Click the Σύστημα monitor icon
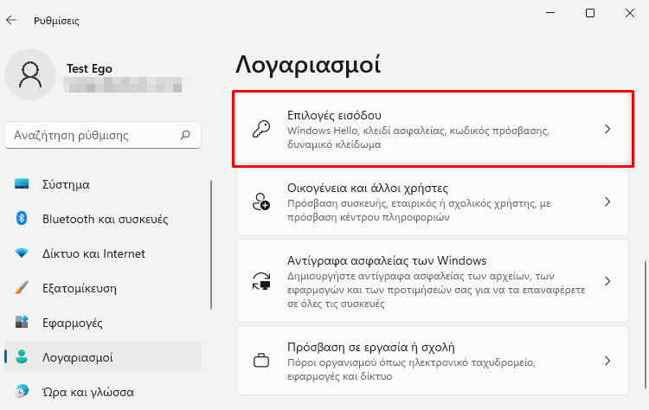This screenshot has height=410, width=649. point(22,183)
